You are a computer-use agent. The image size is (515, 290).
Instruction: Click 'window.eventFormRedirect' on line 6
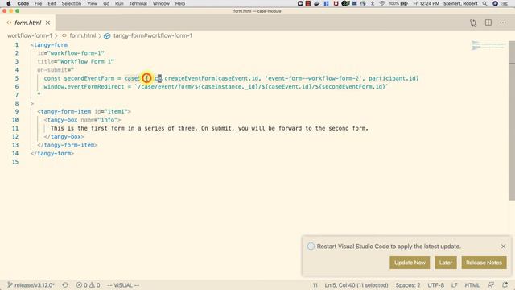click(x=84, y=87)
